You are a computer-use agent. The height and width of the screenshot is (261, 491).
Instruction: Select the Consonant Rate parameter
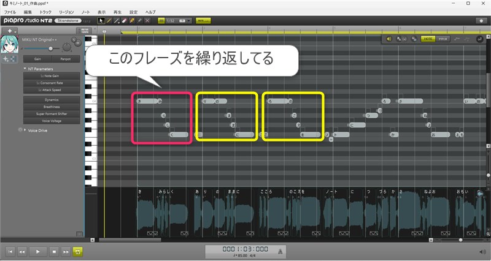point(52,83)
